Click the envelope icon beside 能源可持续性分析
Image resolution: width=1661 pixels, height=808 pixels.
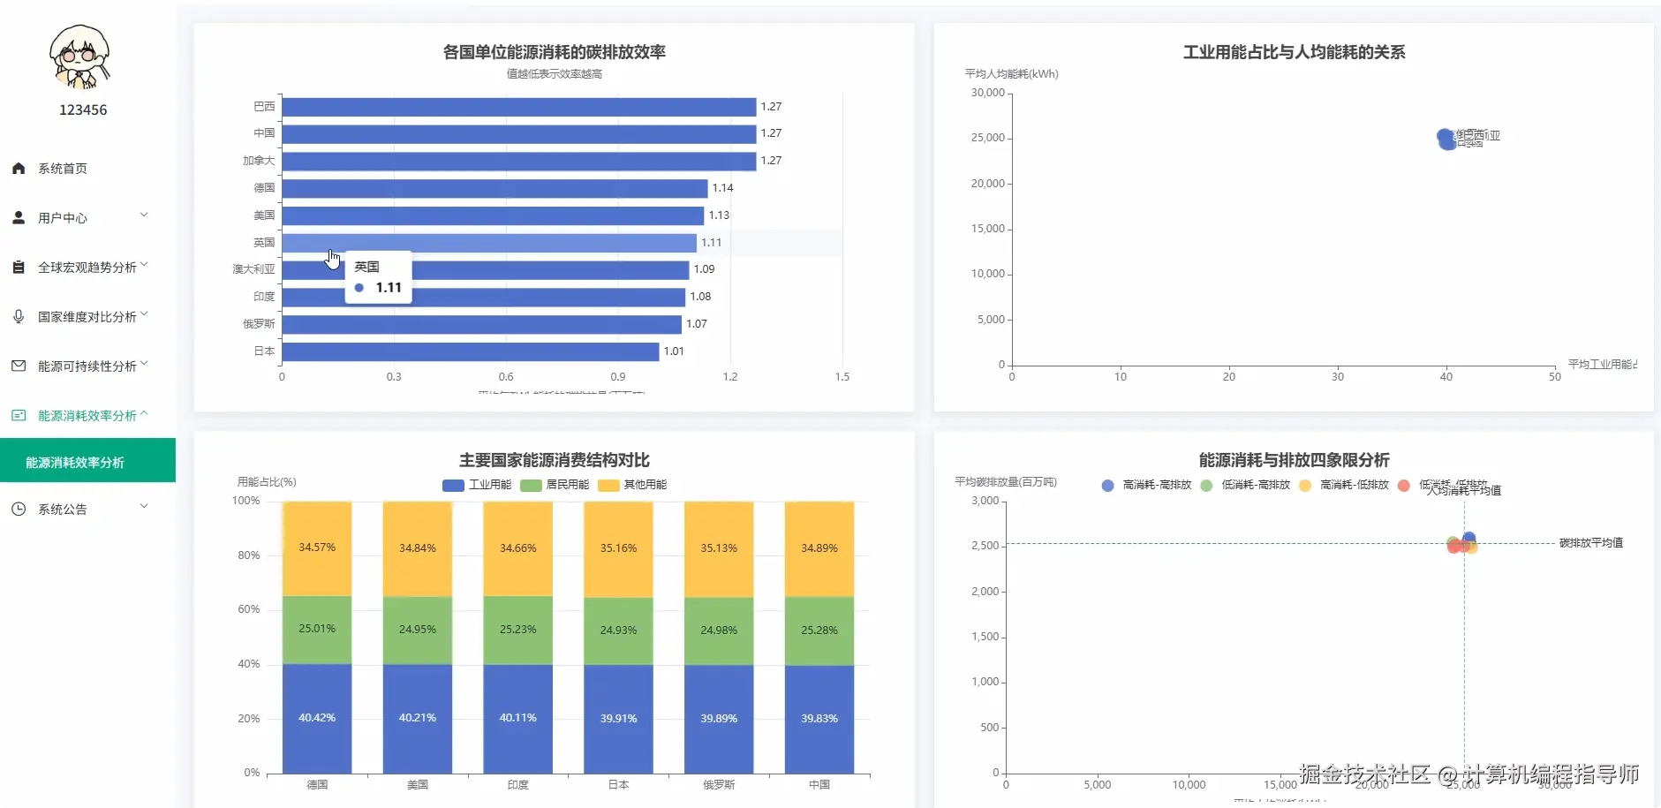[19, 364]
